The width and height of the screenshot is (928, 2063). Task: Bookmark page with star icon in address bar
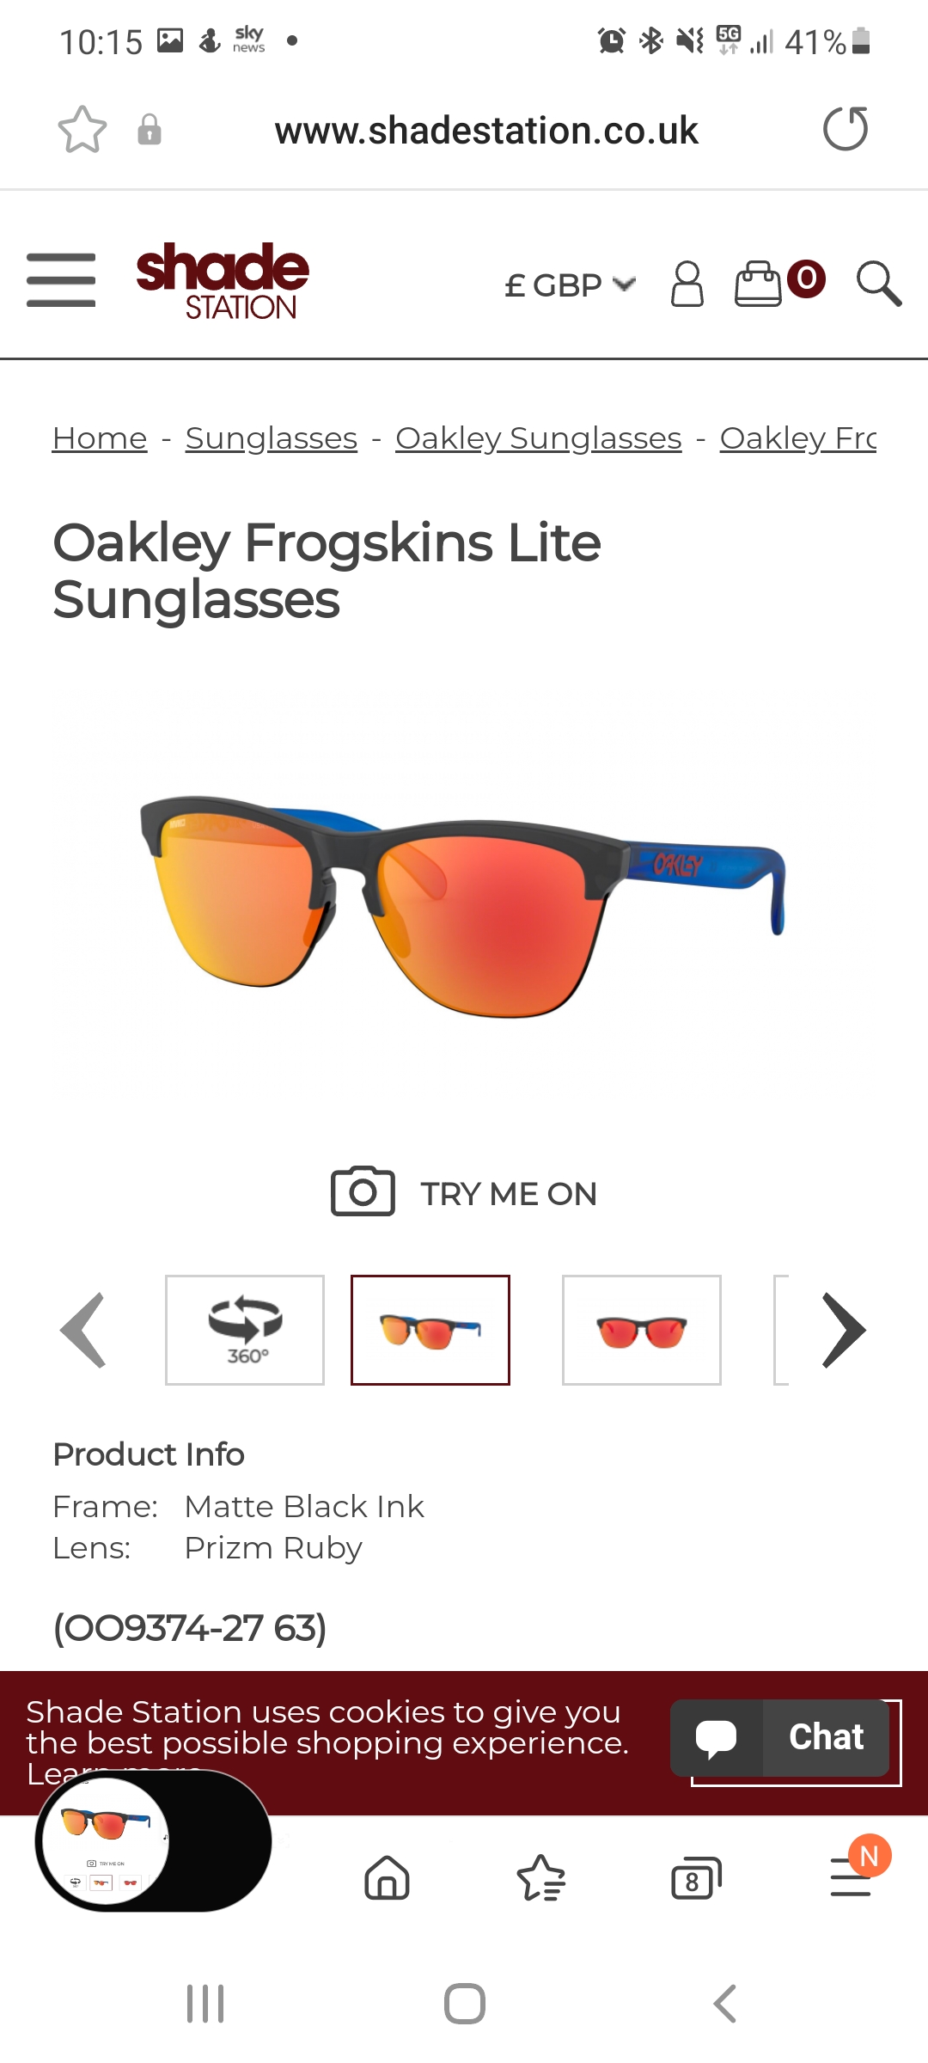pyautogui.click(x=82, y=130)
